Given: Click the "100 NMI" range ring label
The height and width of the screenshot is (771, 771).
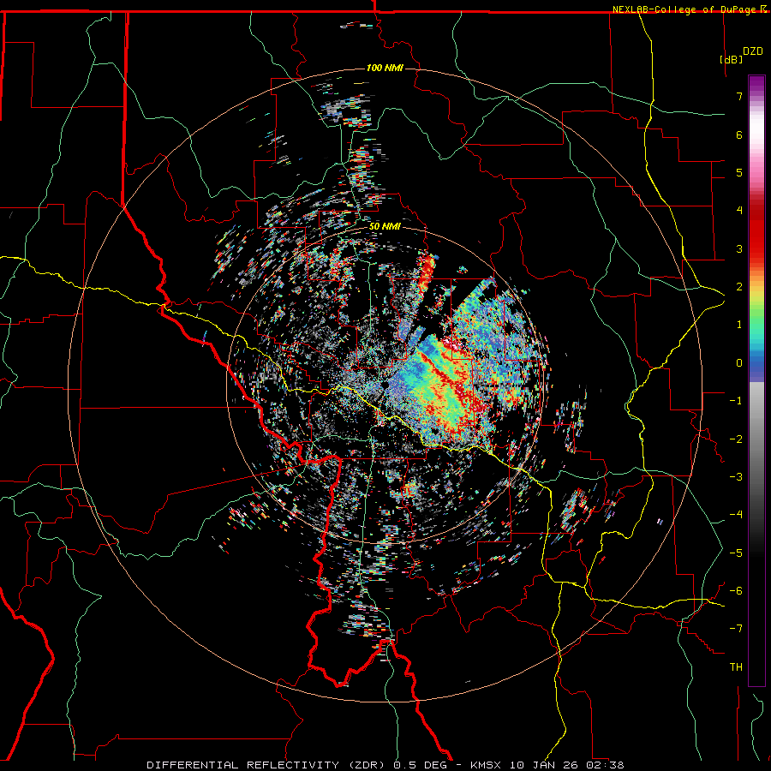Looking at the screenshot, I should click(385, 68).
